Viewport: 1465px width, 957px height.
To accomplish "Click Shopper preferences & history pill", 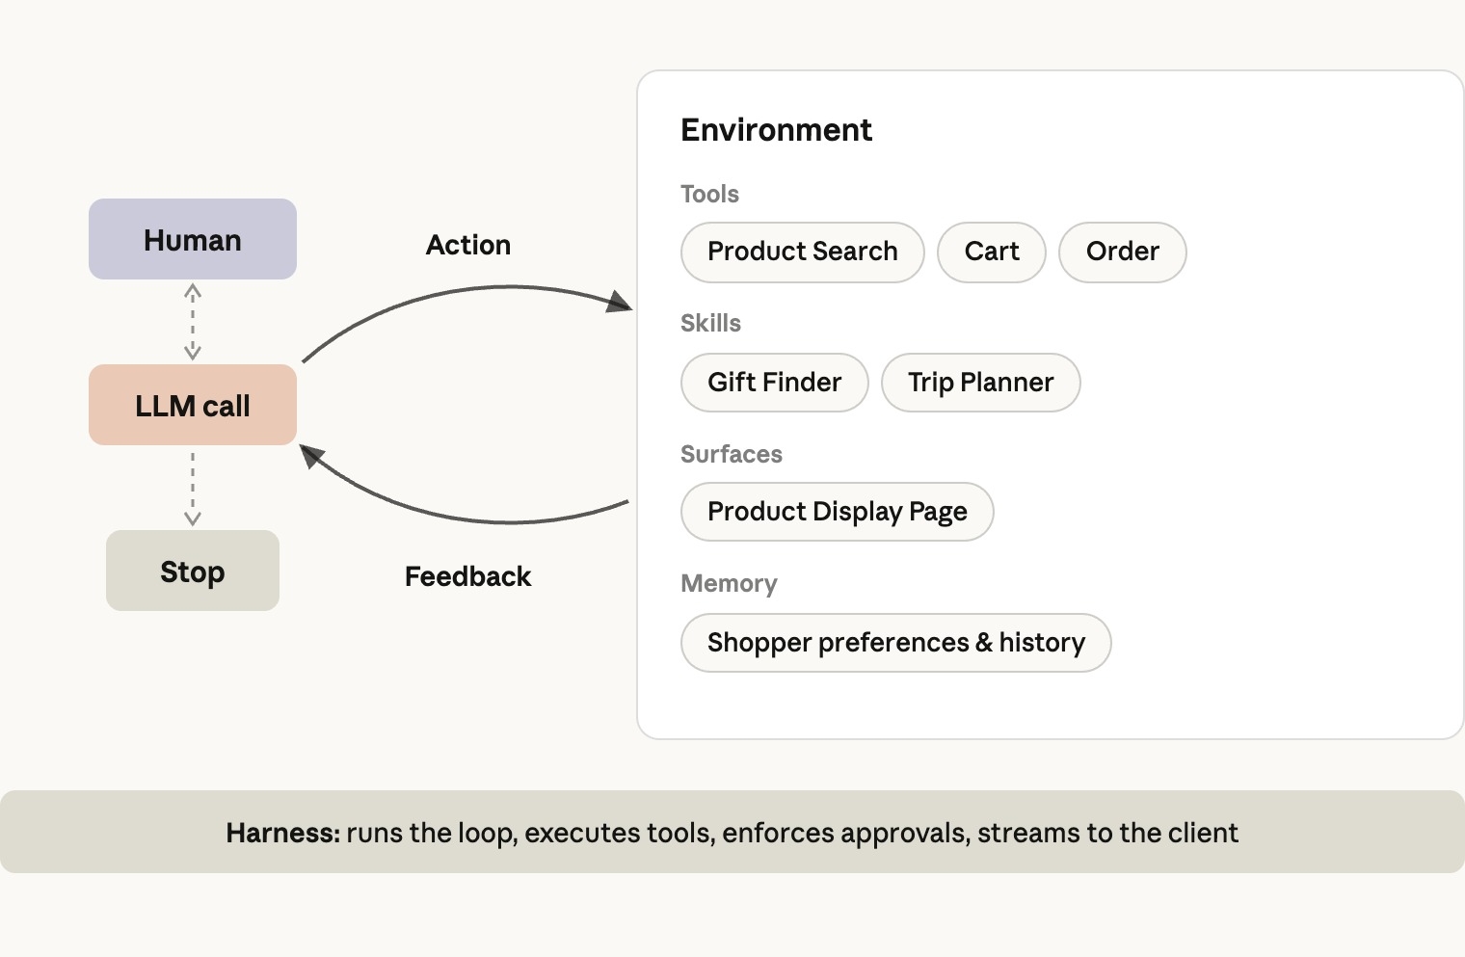I will pos(896,643).
